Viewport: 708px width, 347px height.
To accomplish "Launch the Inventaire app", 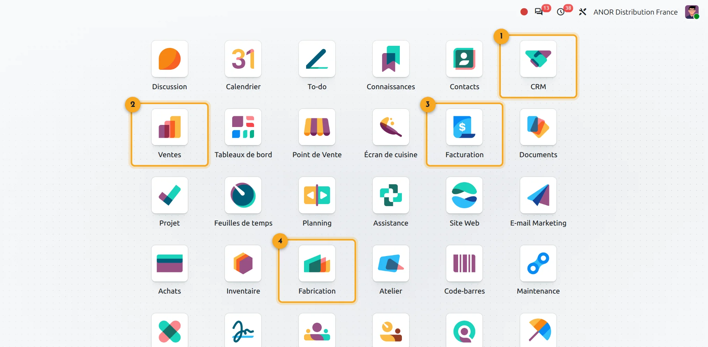I will pos(243,263).
